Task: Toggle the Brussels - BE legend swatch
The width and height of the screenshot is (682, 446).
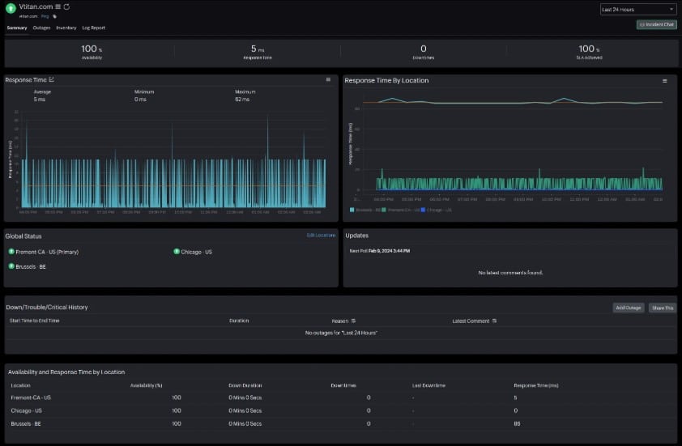Action: point(352,210)
